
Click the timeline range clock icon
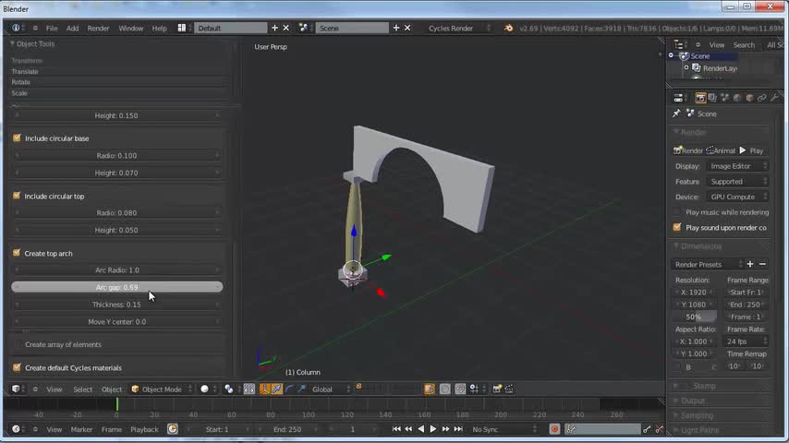173,429
